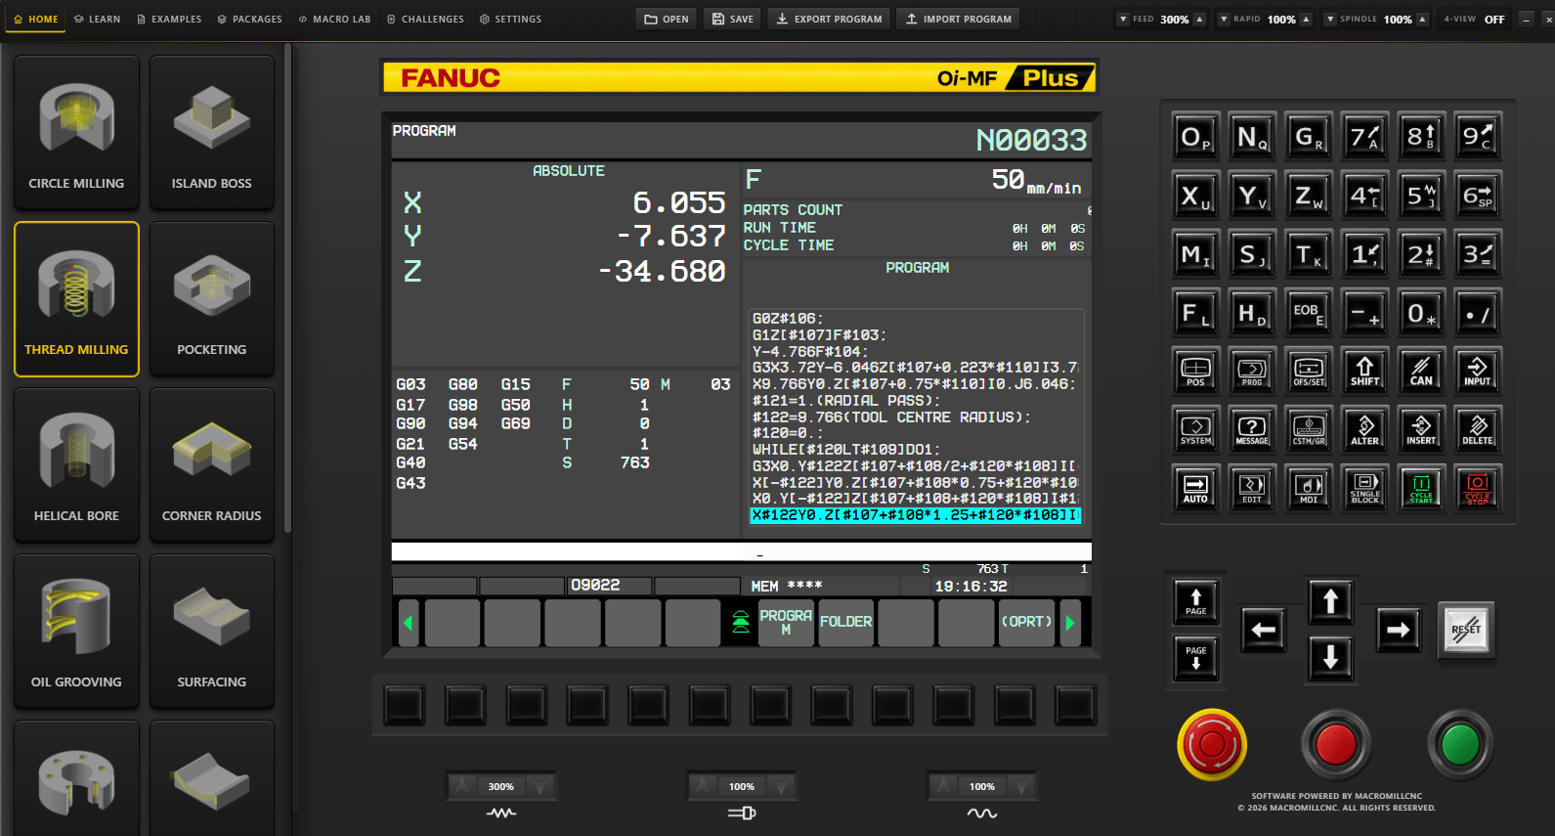This screenshot has width=1555, height=836.
Task: Go to the Home tab
Action: point(36,19)
